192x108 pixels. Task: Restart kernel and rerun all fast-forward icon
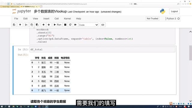[x=75, y=25]
